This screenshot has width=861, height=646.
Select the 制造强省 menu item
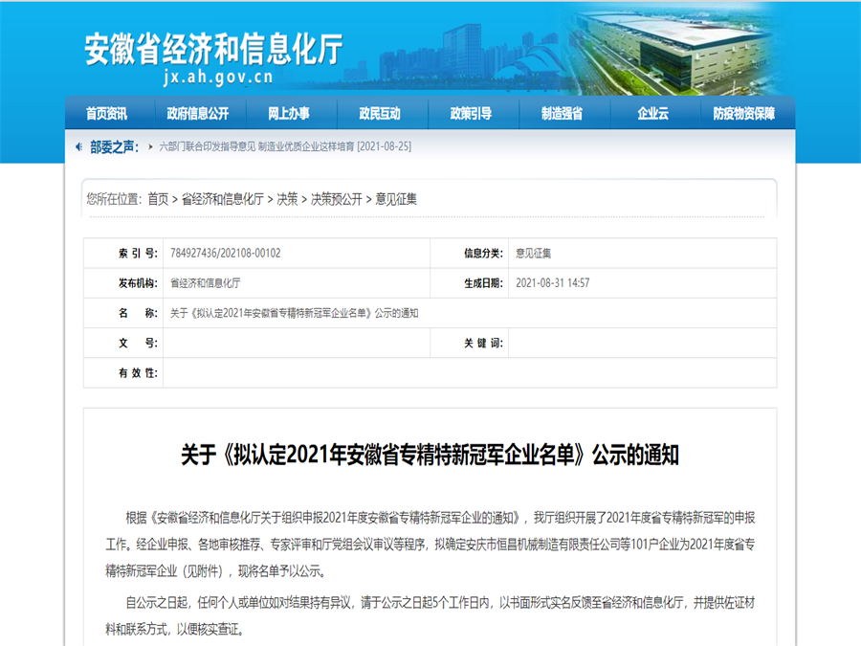point(562,113)
